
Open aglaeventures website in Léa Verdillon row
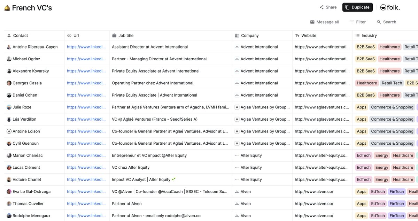pyautogui.click(x=322, y=119)
